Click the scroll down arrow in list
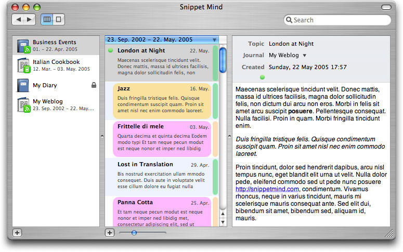 (x=223, y=222)
